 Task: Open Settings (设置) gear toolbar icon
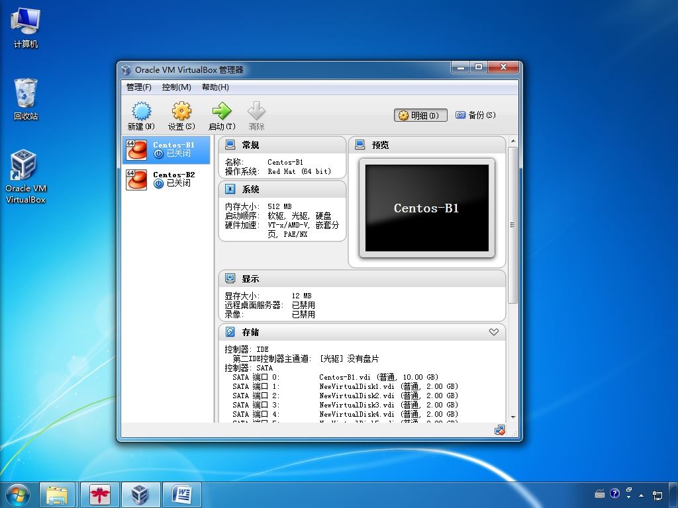181,111
